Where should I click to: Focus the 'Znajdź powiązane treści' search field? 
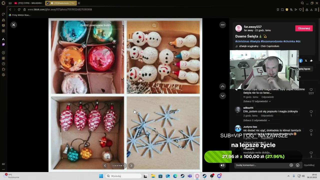coord(114,25)
